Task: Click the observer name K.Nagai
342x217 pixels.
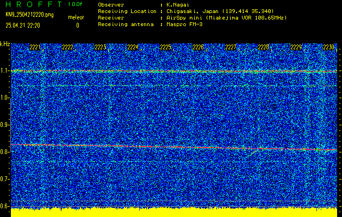Action: click(x=178, y=5)
